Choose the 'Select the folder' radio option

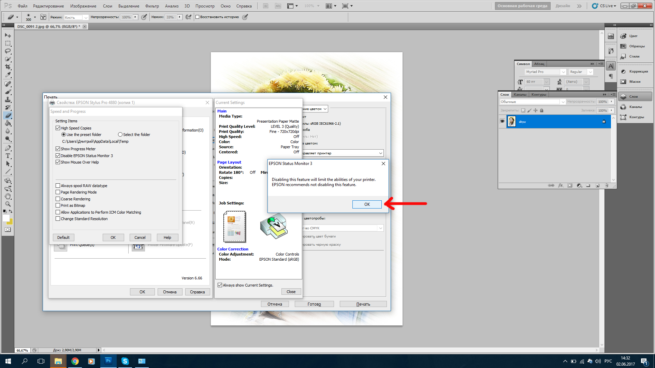point(120,135)
